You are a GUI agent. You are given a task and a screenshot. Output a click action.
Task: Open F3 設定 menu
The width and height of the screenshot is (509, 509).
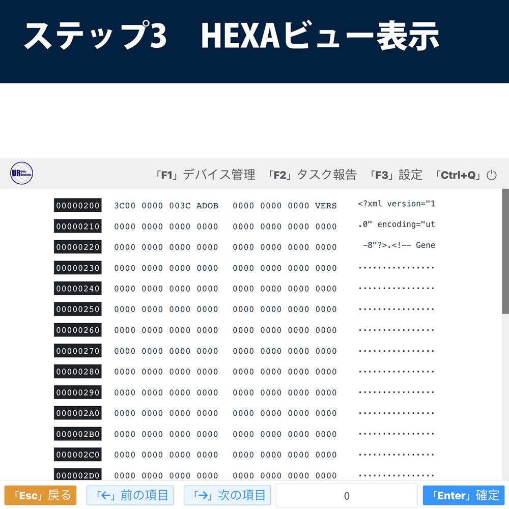click(x=396, y=175)
